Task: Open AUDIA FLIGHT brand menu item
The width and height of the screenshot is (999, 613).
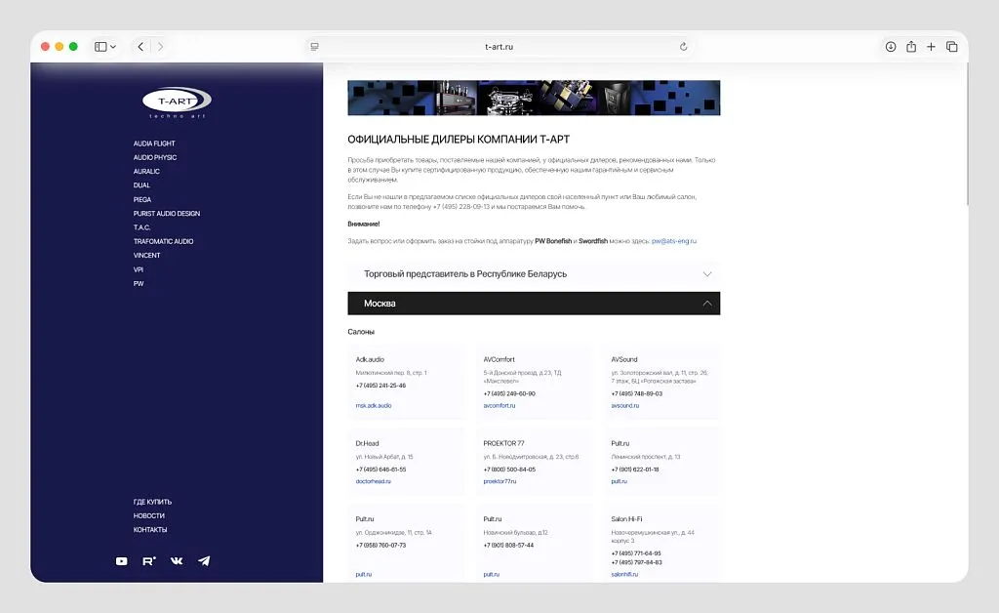Action: coord(154,143)
